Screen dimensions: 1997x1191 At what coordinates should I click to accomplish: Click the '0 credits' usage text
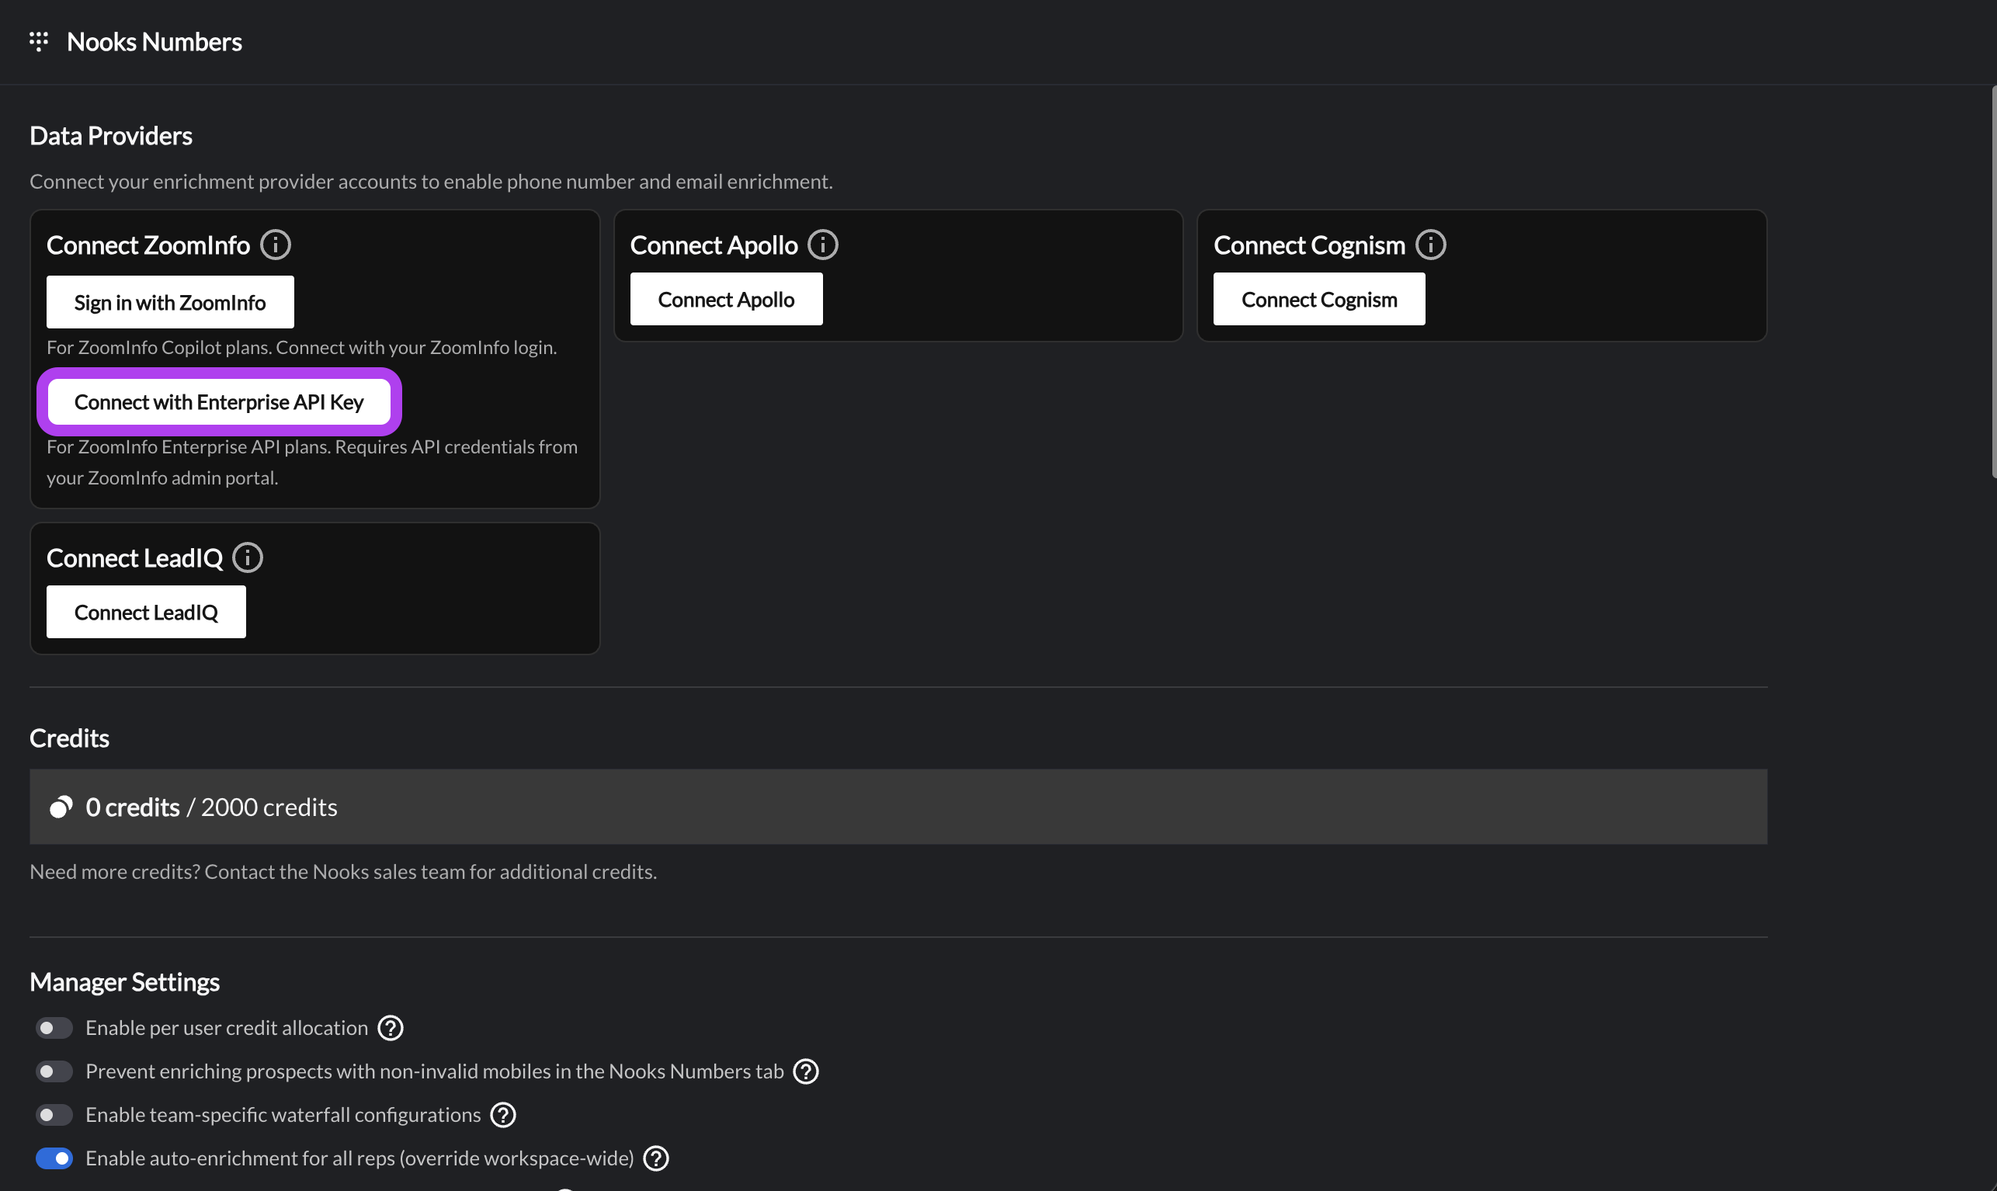tap(133, 807)
